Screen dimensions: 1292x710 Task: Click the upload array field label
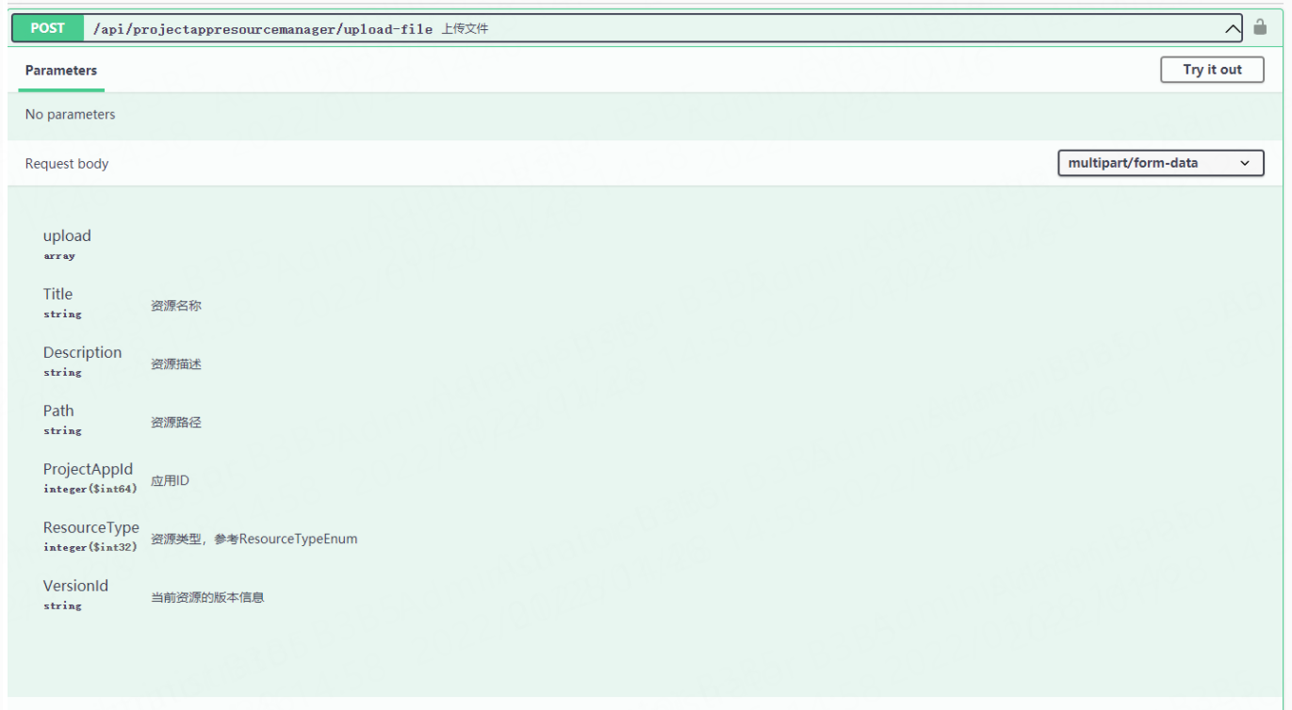click(x=66, y=235)
